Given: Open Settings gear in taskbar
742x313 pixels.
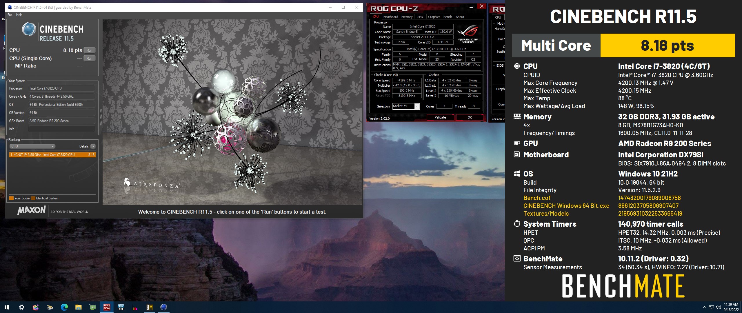Looking at the screenshot, I should point(21,307).
